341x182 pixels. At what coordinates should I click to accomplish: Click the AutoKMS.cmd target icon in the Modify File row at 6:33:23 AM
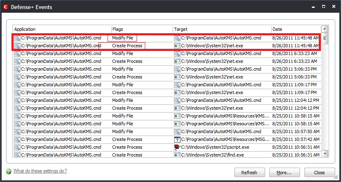click(x=177, y=54)
